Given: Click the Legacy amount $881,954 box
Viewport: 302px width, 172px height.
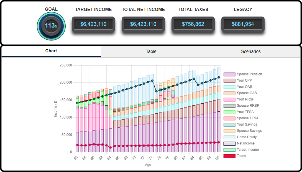Looking at the screenshot, I should pyautogui.click(x=243, y=24).
